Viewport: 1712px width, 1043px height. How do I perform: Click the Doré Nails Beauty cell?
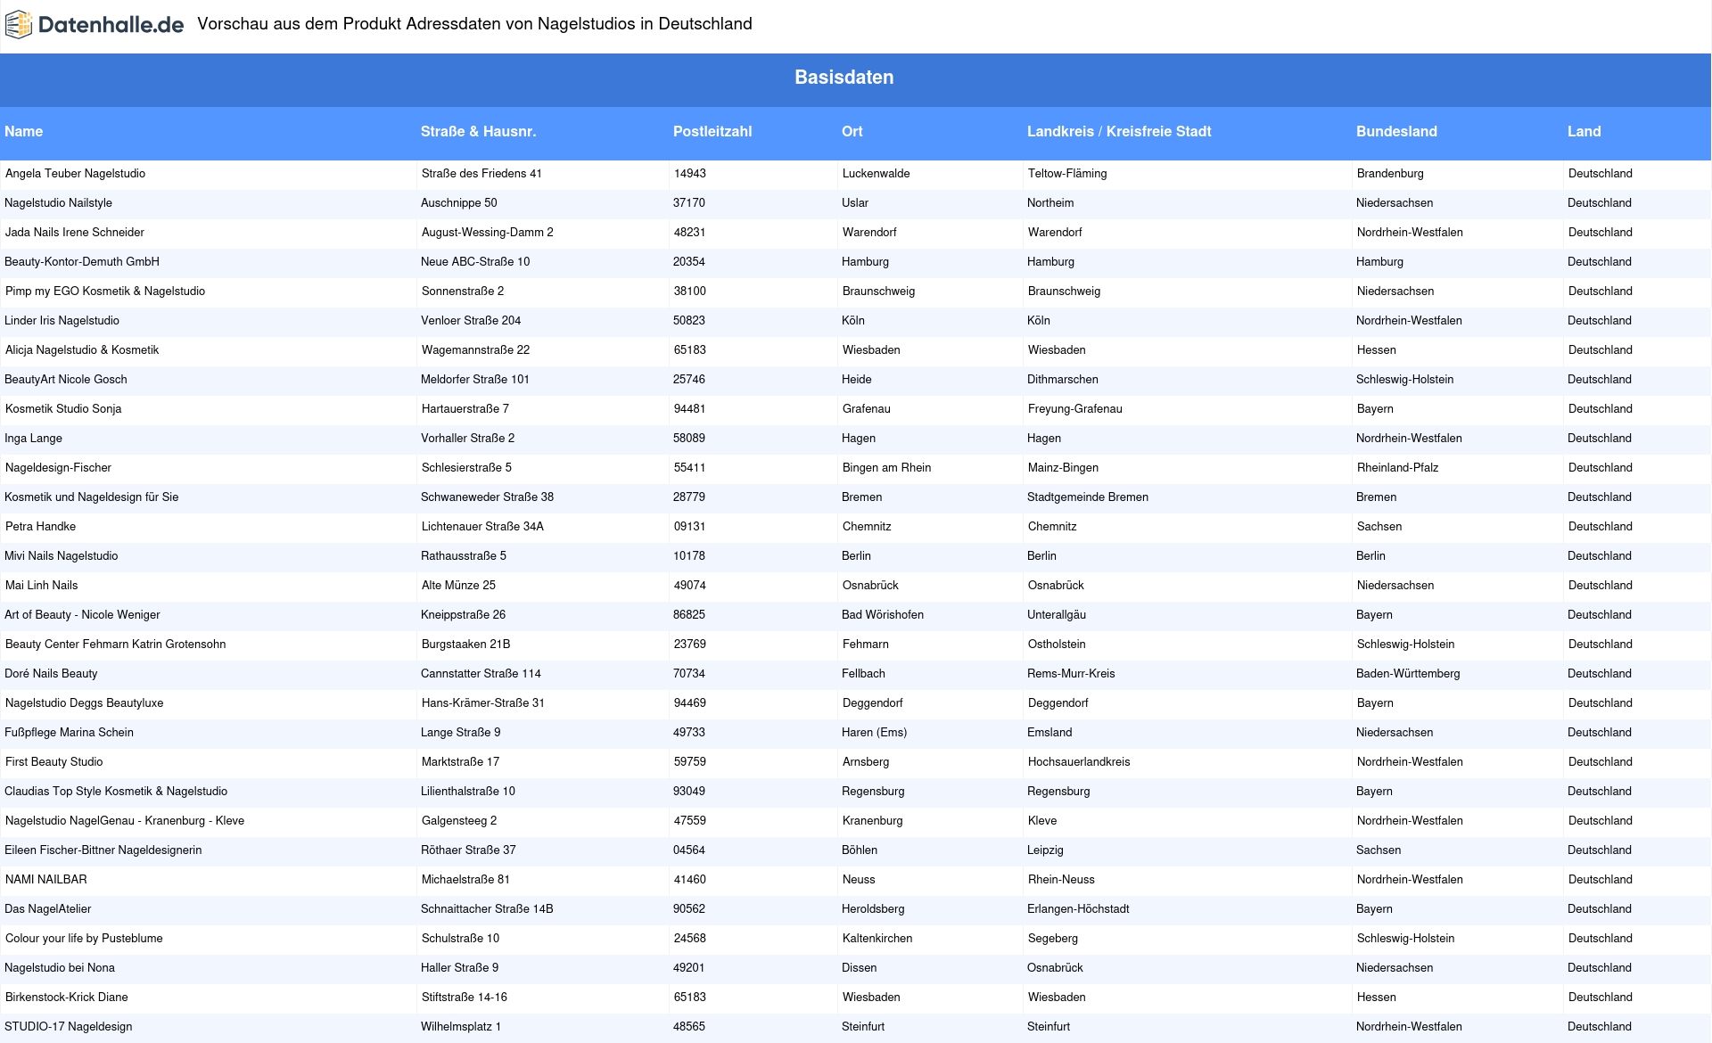tap(51, 674)
